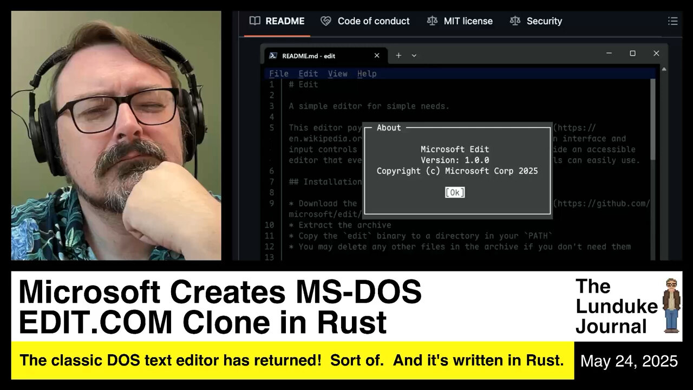Viewport: 693px width, 390px height.
Task: Open the Help menu
Action: 367,74
